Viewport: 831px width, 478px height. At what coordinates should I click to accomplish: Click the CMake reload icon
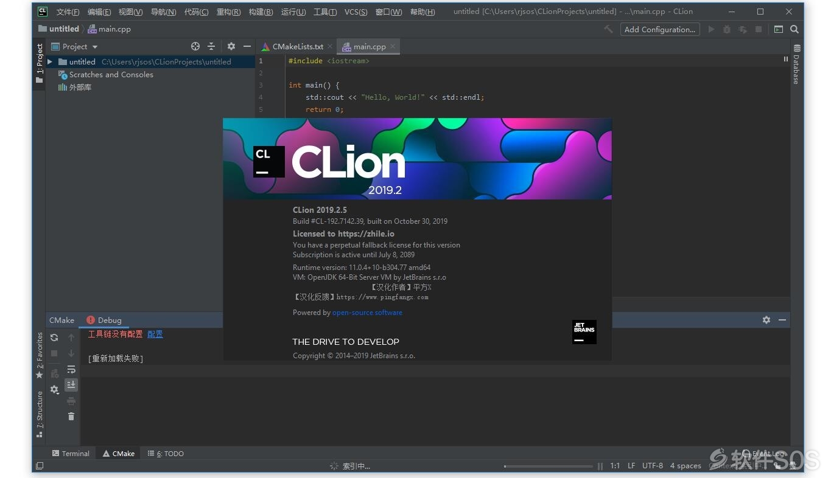(x=54, y=338)
